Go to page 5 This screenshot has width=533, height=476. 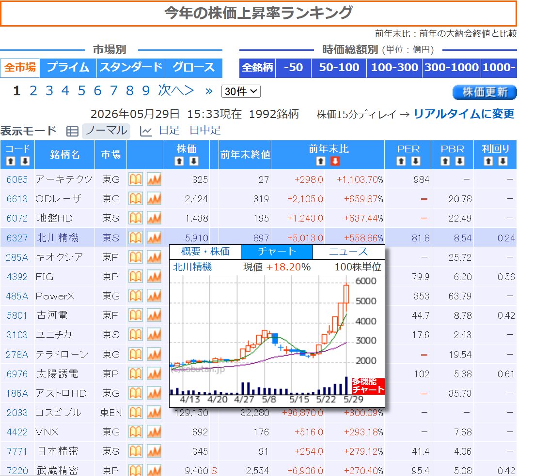click(x=81, y=91)
